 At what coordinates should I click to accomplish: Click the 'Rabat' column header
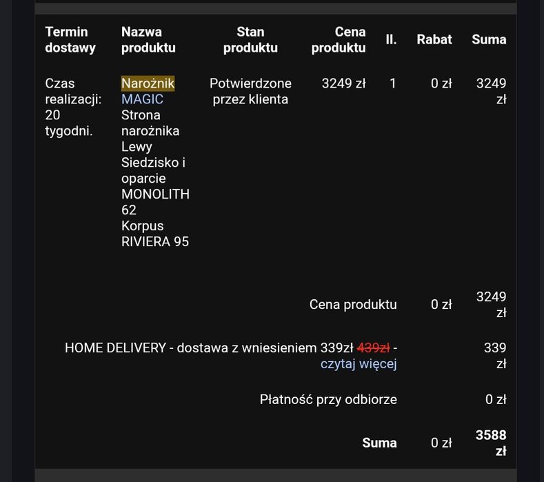point(434,39)
